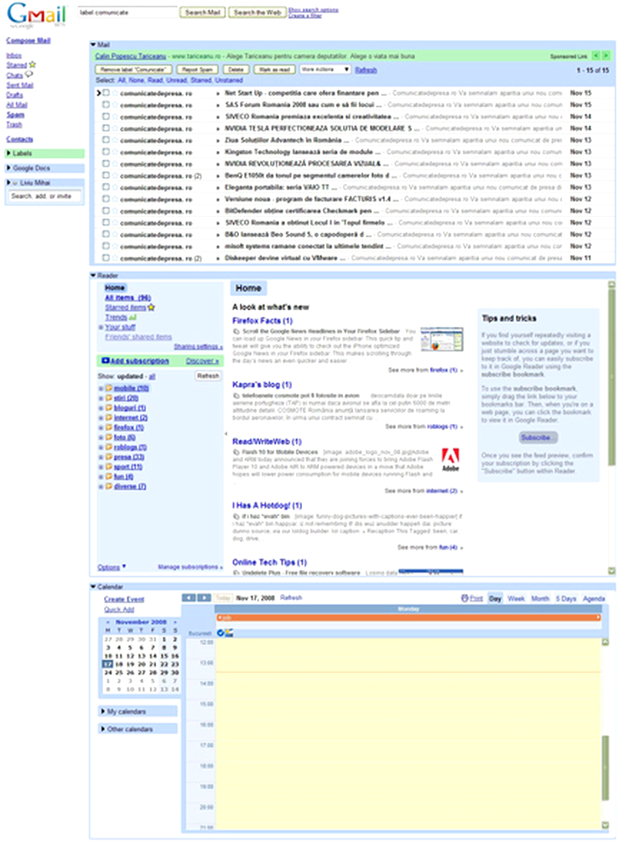This screenshot has height=843, width=629.
Task: Click Remove label Comunicate button
Action: (x=133, y=70)
